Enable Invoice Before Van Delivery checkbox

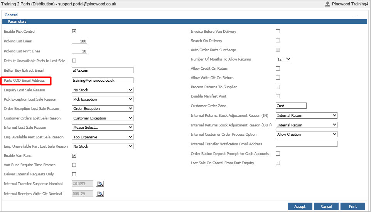[278, 31]
